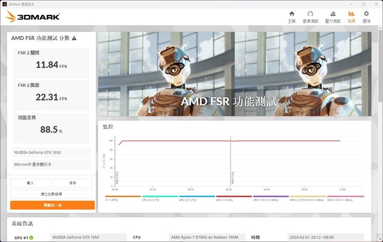
Task: Click the green check next to GPU #1
Action: coord(31,237)
